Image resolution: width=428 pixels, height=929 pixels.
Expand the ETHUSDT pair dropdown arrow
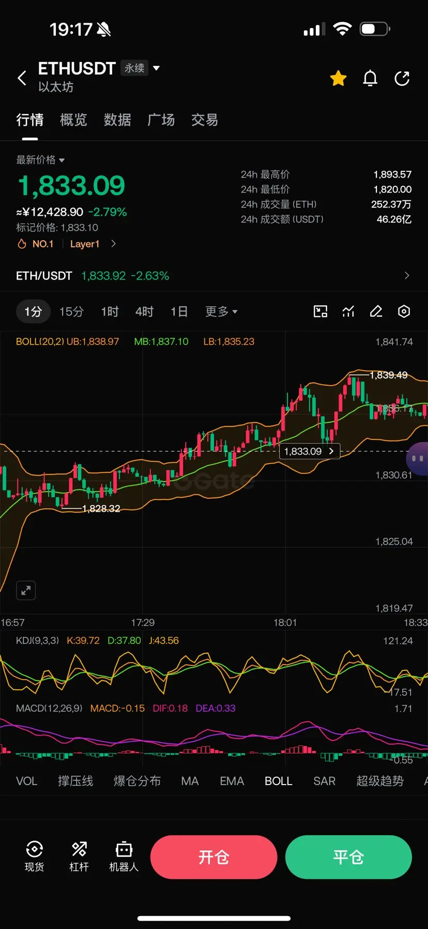pyautogui.click(x=157, y=68)
